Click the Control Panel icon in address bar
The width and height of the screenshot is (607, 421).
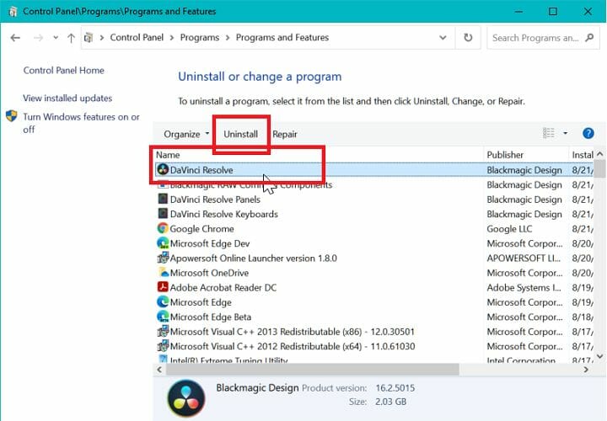[x=89, y=38]
